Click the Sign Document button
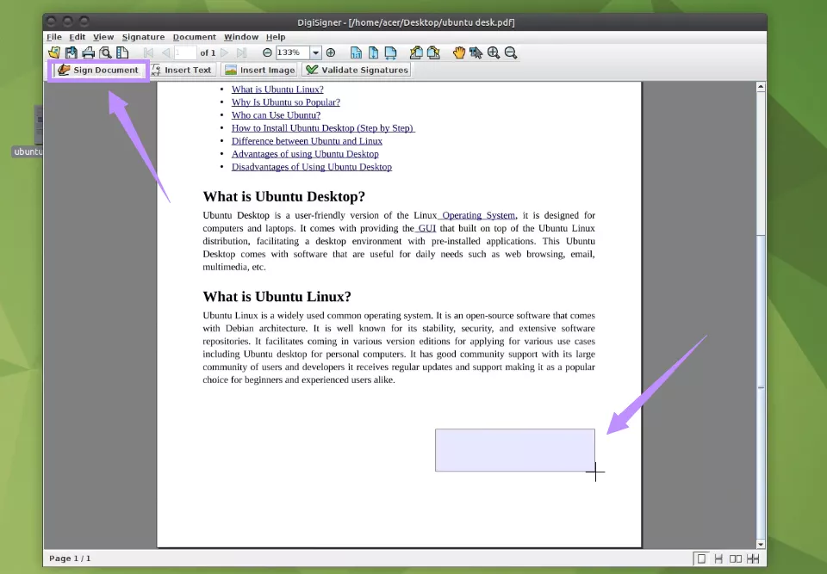 pos(97,70)
